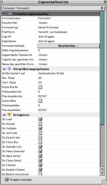Uncheck the On Double Clicked event
The height and width of the screenshot is (185, 107).
tap(40, 170)
